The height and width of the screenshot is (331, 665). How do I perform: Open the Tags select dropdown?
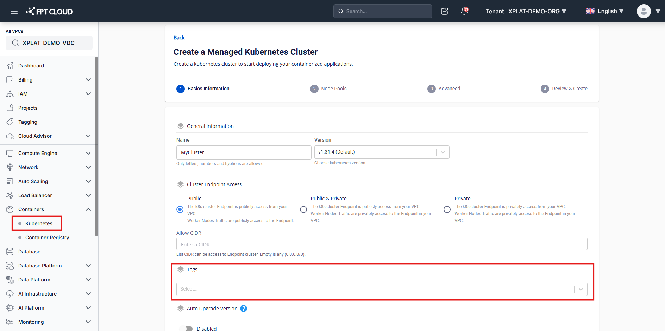pos(382,289)
